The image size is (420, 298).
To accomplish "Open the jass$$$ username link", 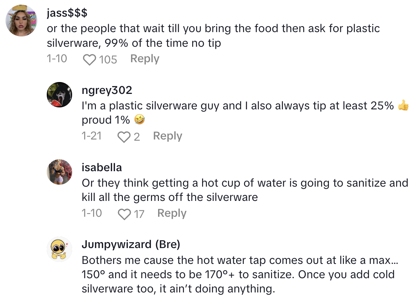I will click(67, 13).
